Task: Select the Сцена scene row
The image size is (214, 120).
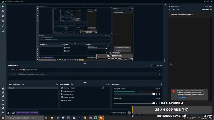Action: click(x=33, y=88)
